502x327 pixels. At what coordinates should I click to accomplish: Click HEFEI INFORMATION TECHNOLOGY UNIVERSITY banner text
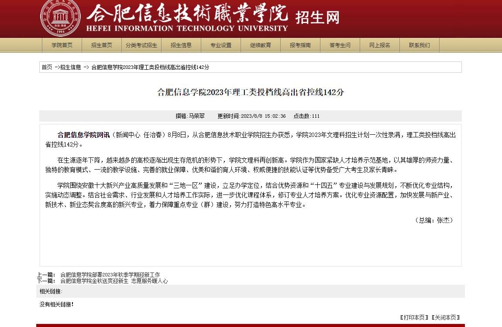click(187, 28)
